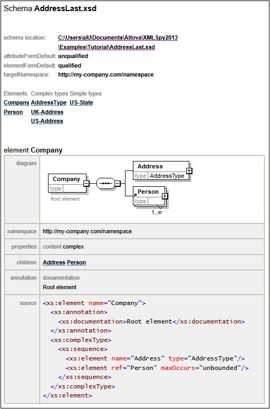
Task: Follow the Address link in children row
Action: [54, 262]
